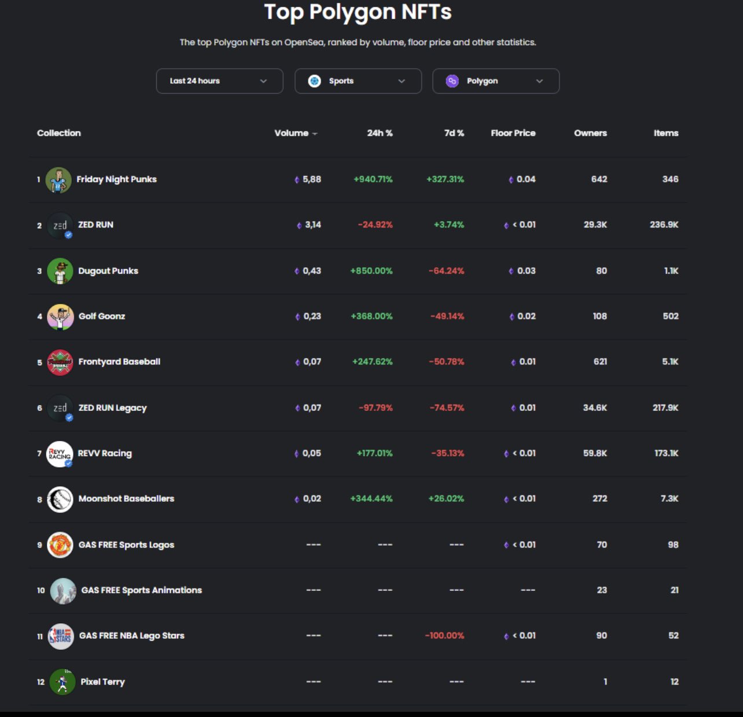743x717 pixels.
Task: Click the Items column header
Action: [x=666, y=133]
